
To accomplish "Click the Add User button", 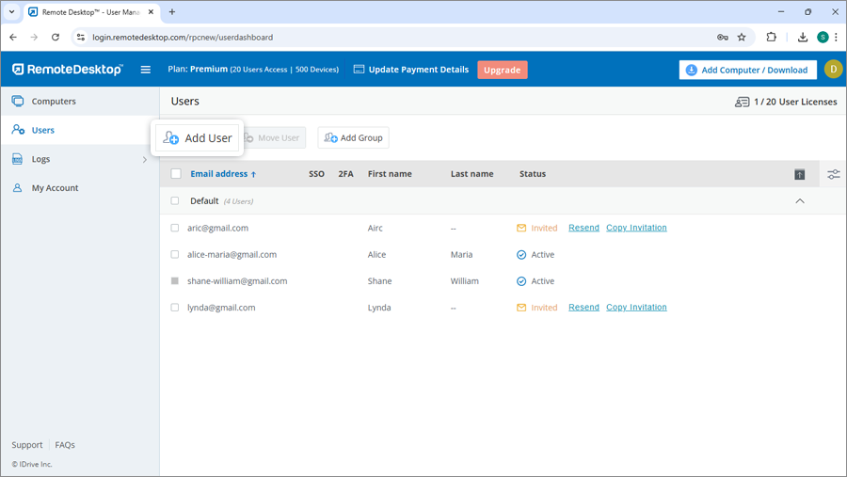I will [198, 137].
